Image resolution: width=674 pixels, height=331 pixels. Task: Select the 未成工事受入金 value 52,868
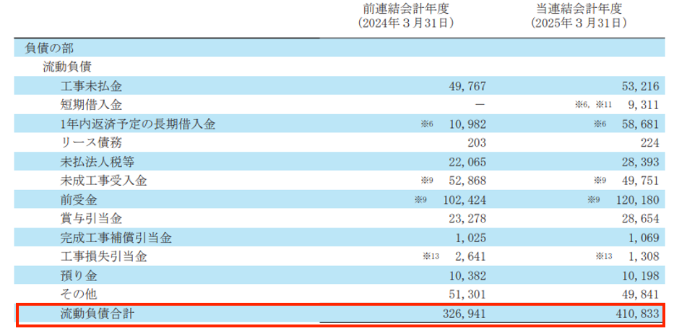click(x=463, y=181)
